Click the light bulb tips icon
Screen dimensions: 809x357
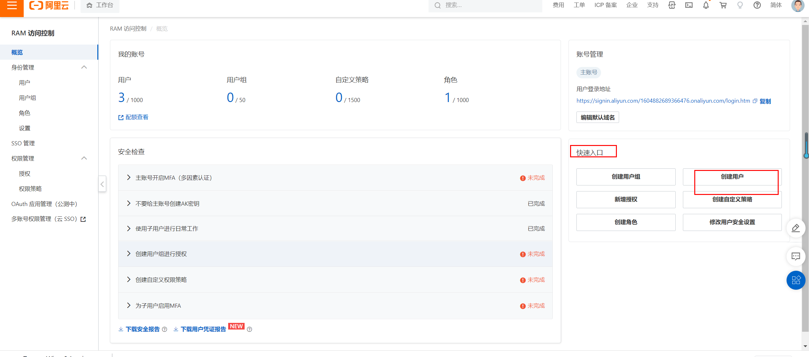click(x=740, y=5)
